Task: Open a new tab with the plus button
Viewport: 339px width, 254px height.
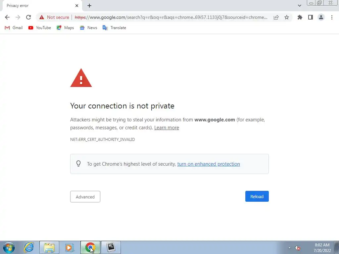Action: pyautogui.click(x=89, y=6)
